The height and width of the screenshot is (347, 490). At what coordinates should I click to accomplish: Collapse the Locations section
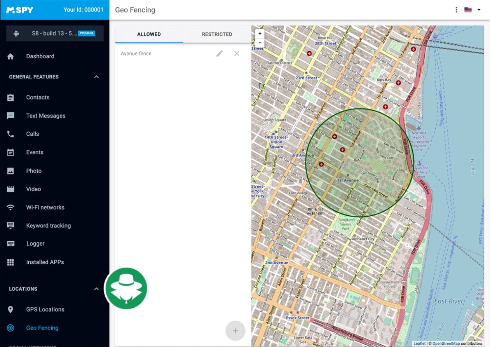[x=96, y=289]
